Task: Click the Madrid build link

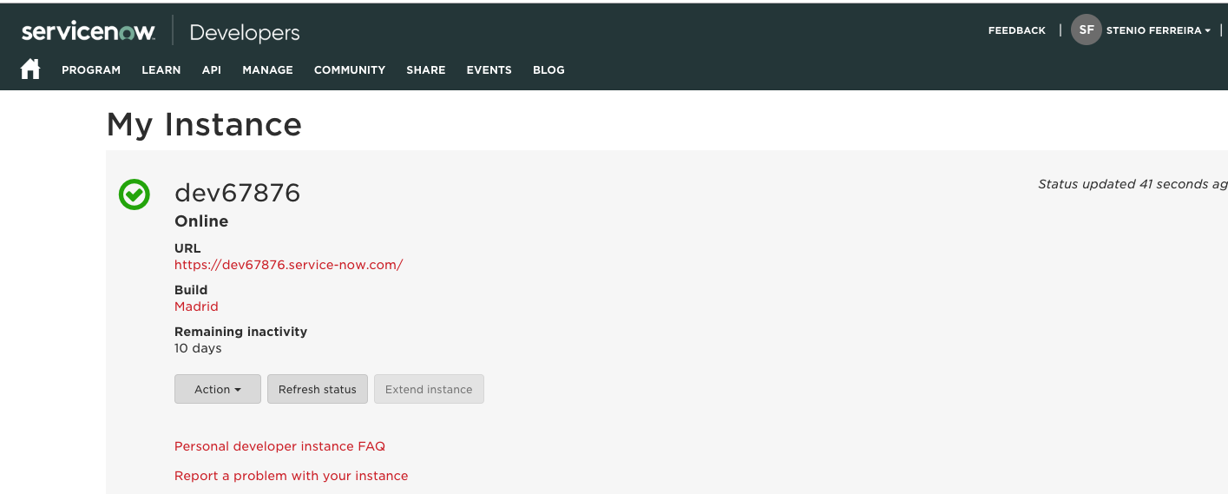Action: coord(196,306)
